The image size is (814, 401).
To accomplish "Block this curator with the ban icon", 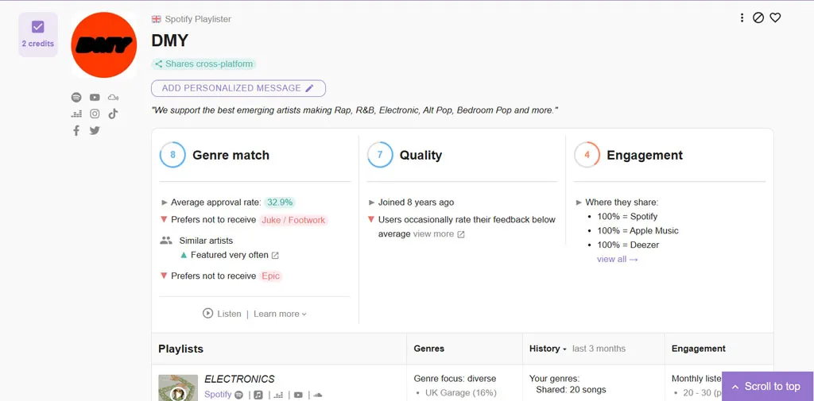I will (x=758, y=17).
